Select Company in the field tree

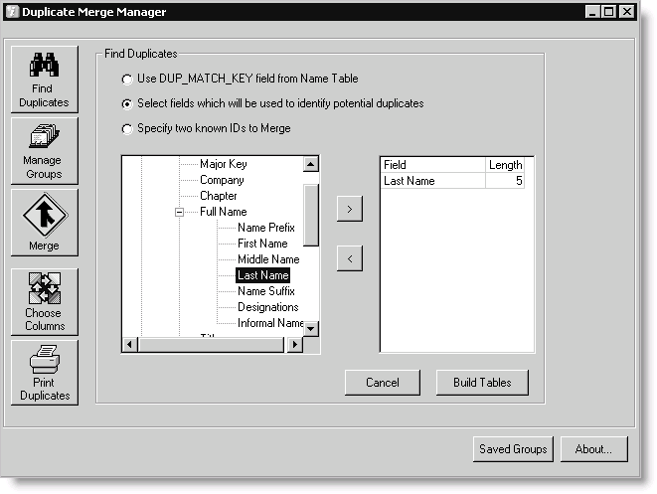(222, 180)
